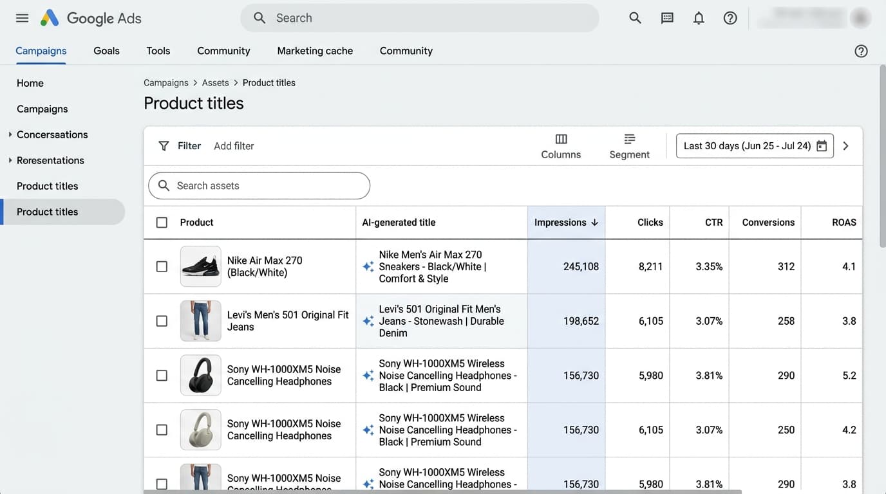The height and width of the screenshot is (494, 886).
Task: Check the partially visible bottom row
Action: 162,484
